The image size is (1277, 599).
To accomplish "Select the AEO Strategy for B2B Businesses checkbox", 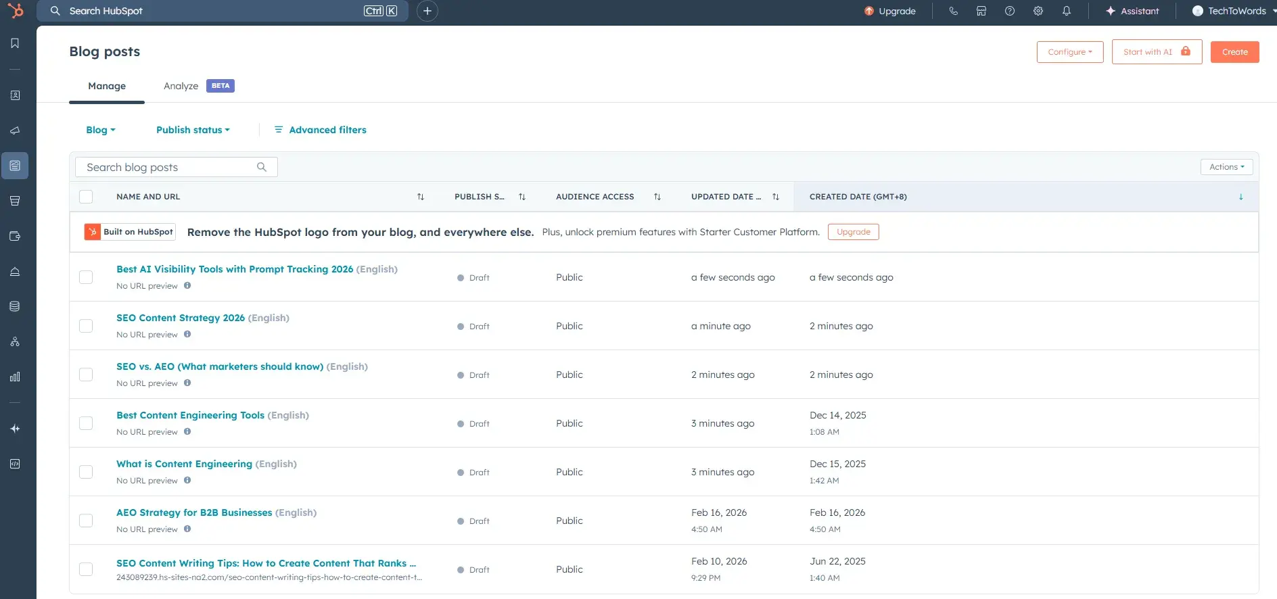I will click(x=86, y=521).
